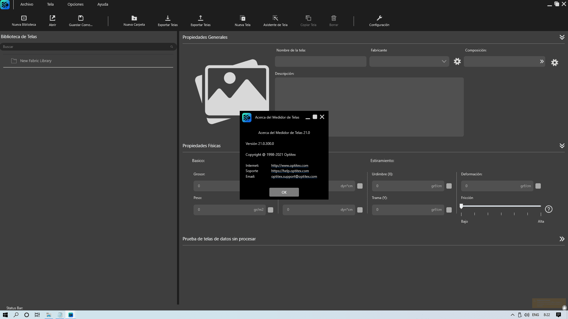Open the Opciones menu
The width and height of the screenshot is (568, 319).
tap(75, 4)
